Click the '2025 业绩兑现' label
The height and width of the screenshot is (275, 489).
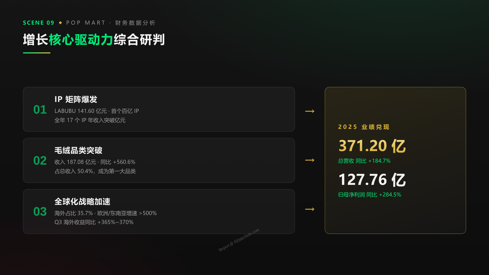pyautogui.click(x=364, y=127)
